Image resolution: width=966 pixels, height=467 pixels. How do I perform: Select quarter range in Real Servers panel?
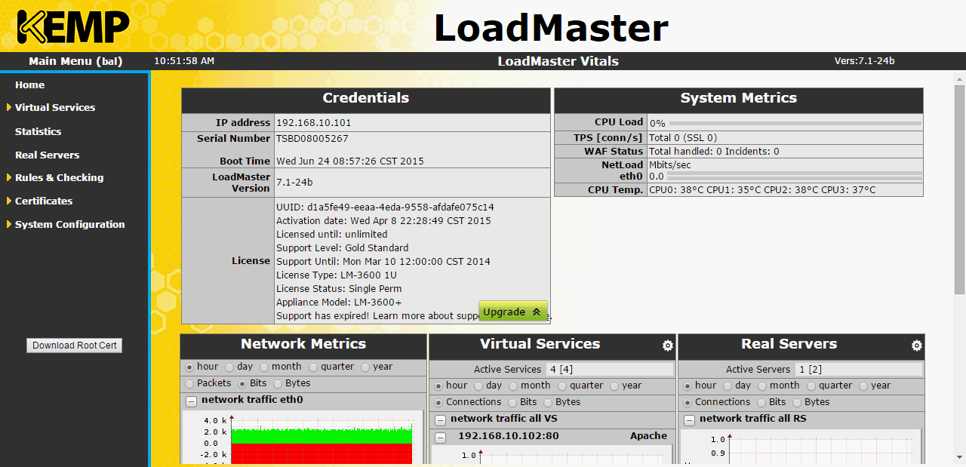[x=813, y=386]
